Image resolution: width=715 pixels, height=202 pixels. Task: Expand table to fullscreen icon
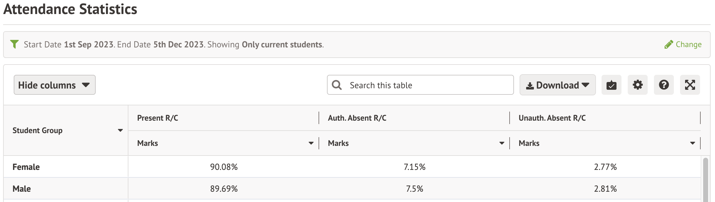click(690, 85)
